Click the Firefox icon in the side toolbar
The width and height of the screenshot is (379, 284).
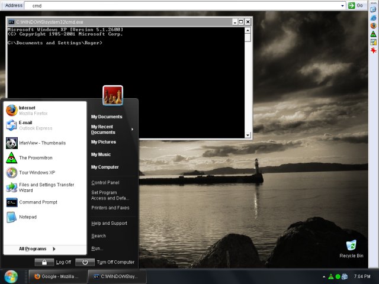tap(374, 25)
